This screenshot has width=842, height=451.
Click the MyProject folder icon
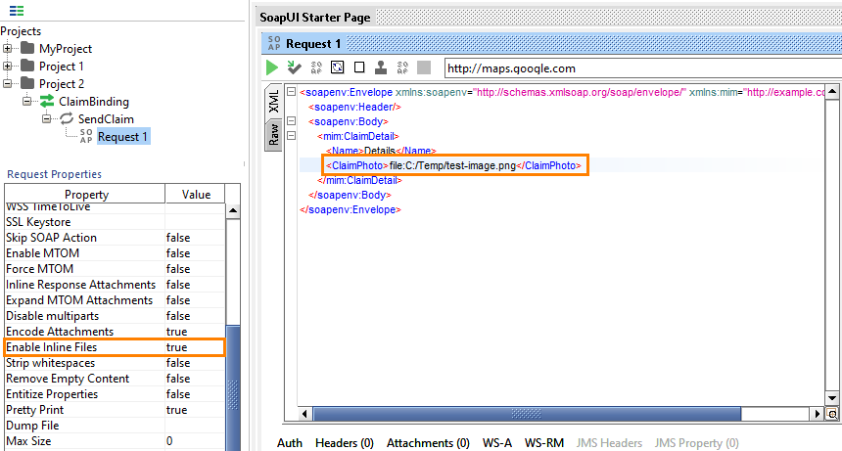[27, 49]
